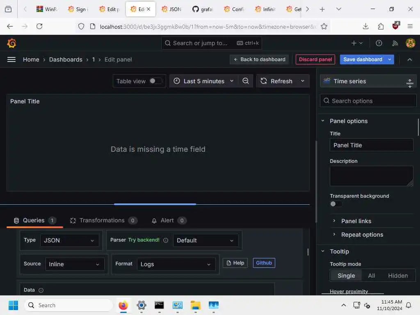Open browser downloads icon
Viewport: 420px width, 315px height.
coord(365,26)
